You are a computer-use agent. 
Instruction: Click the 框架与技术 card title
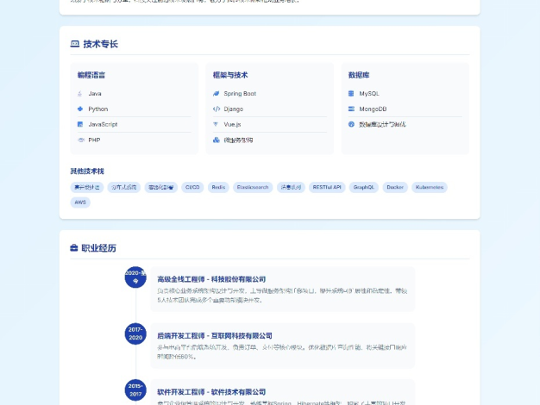[x=230, y=75]
